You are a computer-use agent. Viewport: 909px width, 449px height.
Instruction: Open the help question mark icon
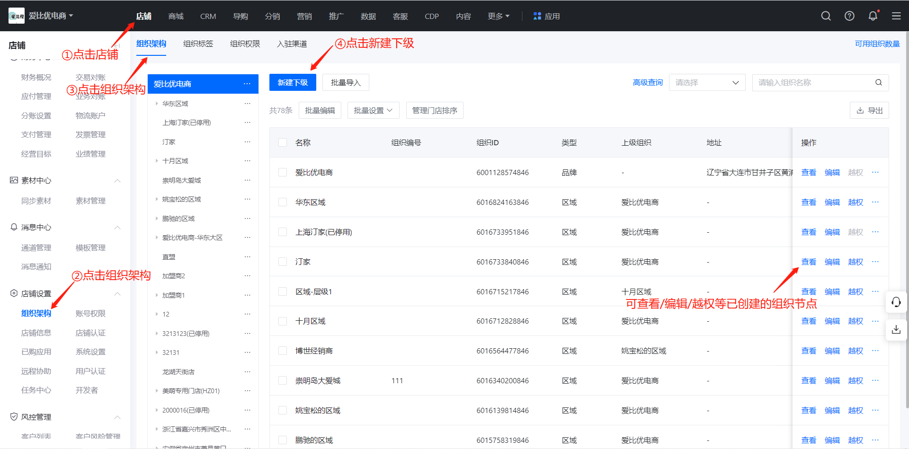(x=849, y=16)
